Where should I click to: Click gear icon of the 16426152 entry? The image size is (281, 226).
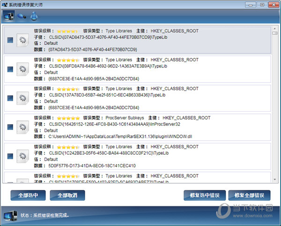23,127
